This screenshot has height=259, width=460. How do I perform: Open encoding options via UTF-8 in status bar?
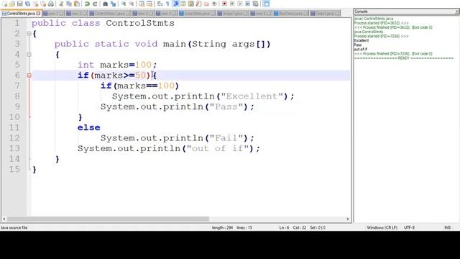[409, 227]
